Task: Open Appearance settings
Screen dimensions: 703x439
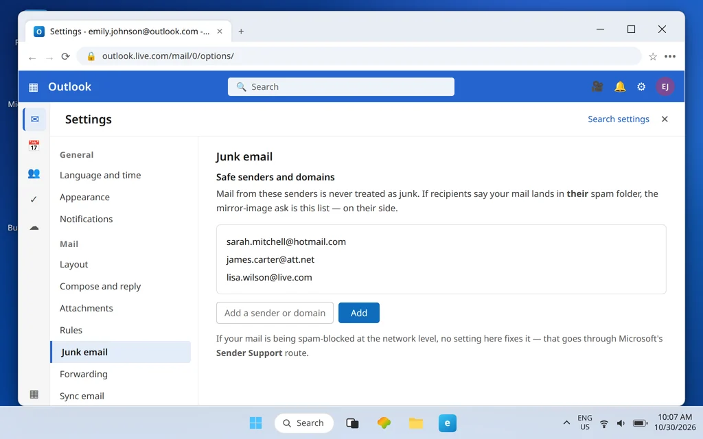Action: [84, 197]
